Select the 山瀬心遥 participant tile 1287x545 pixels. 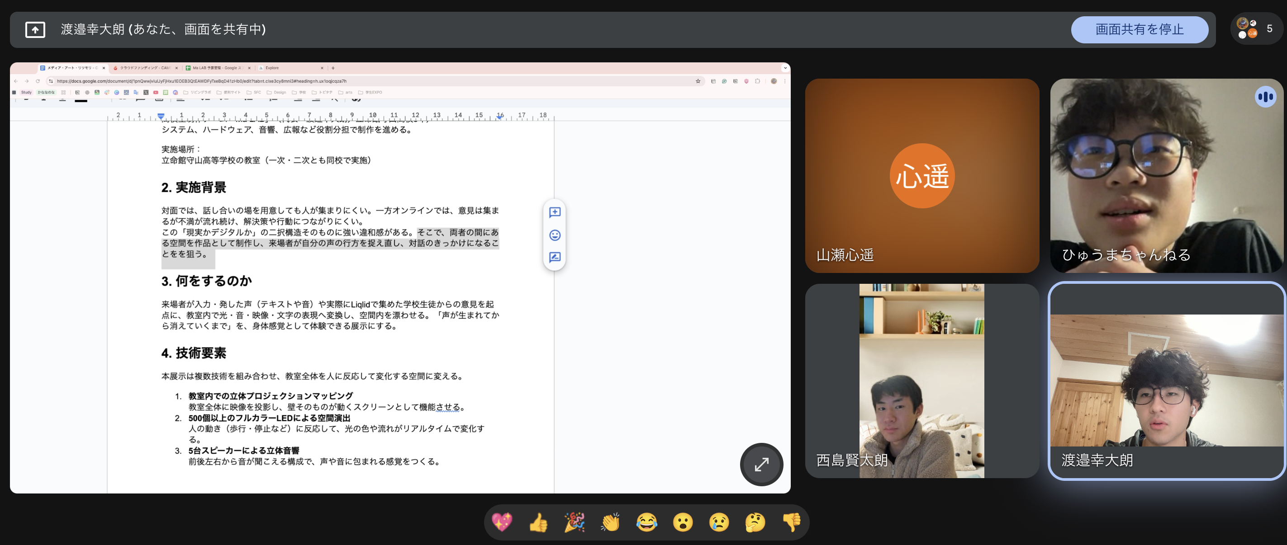point(922,176)
